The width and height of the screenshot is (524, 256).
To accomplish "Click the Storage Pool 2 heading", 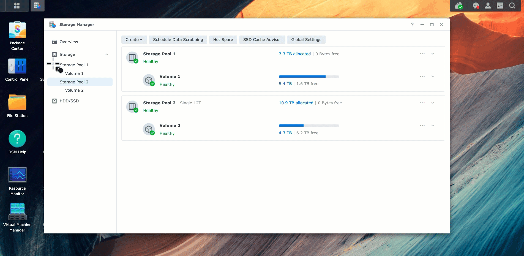I will tap(159, 103).
